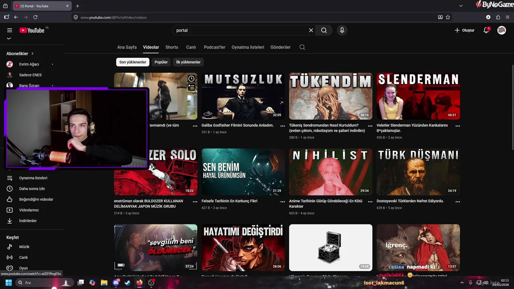Screen dimensions: 514x289
Task: Open options menu for Felsefe Tarihinin video
Action: 283,201
